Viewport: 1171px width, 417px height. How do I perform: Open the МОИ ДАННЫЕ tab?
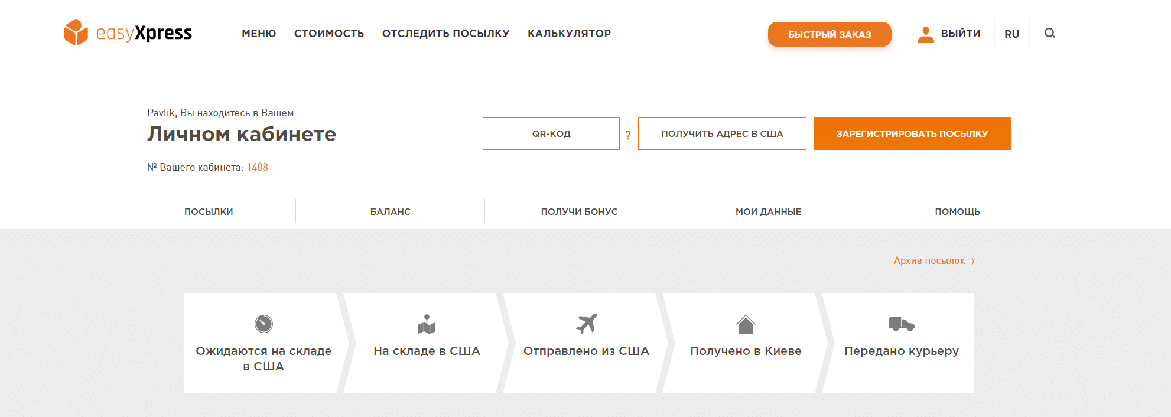(768, 211)
